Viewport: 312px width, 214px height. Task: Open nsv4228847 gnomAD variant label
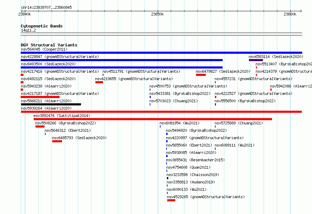(x=60, y=57)
